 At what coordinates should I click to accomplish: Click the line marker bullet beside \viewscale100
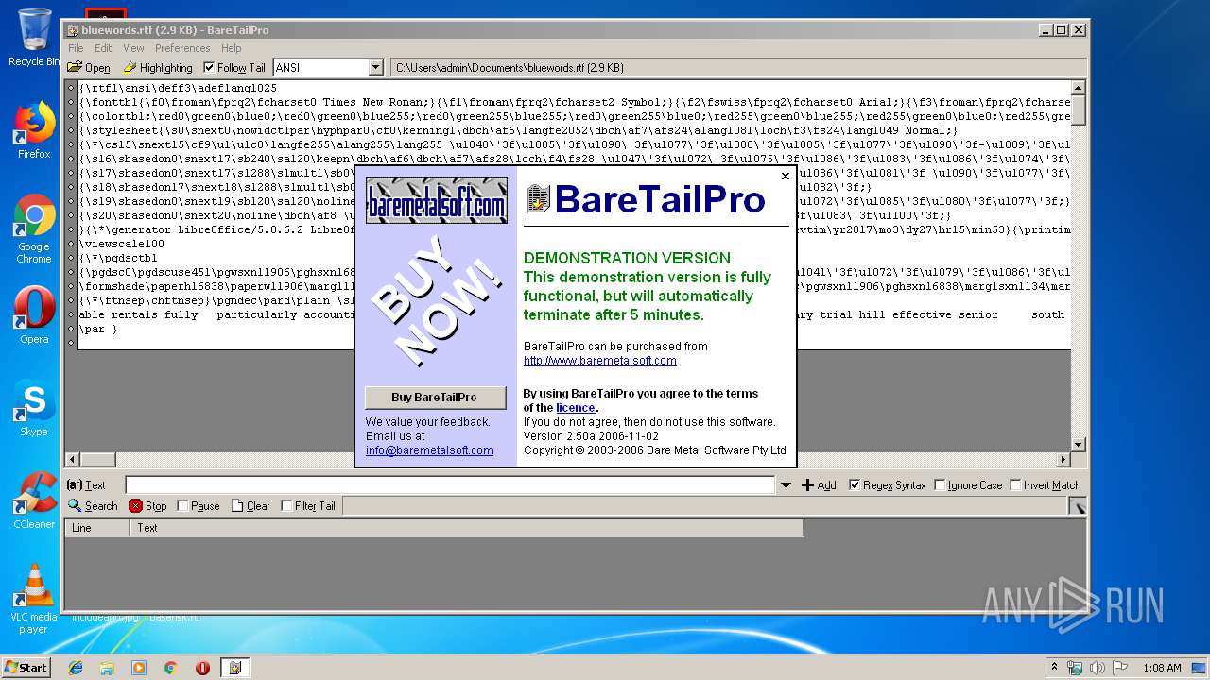pos(71,244)
